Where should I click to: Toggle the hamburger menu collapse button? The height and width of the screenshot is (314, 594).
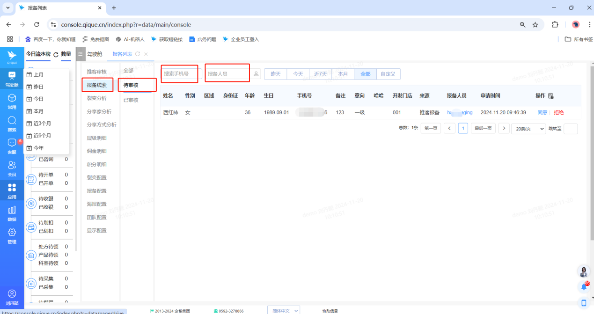(81, 54)
